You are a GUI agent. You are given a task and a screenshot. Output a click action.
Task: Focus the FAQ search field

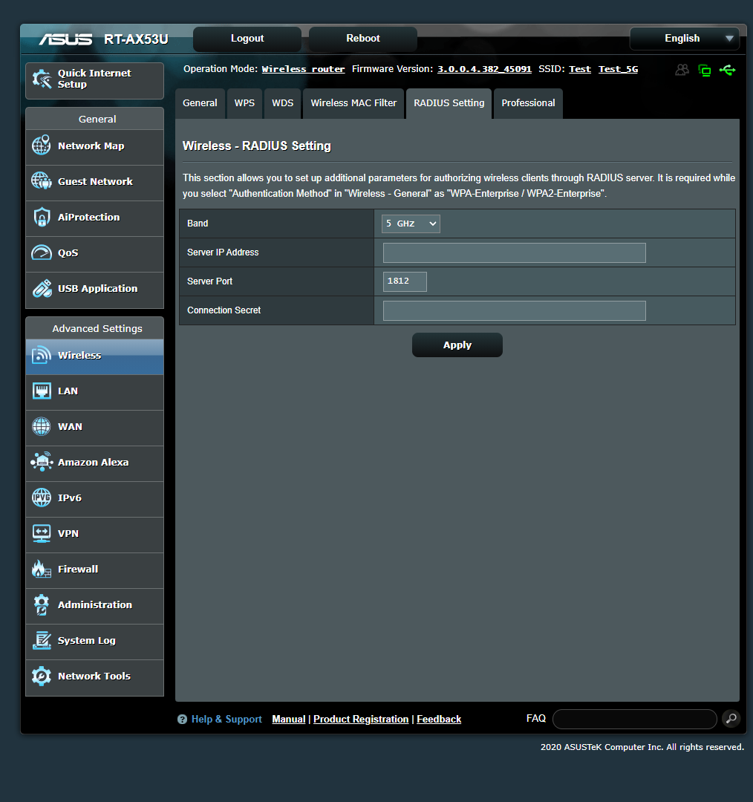click(635, 719)
